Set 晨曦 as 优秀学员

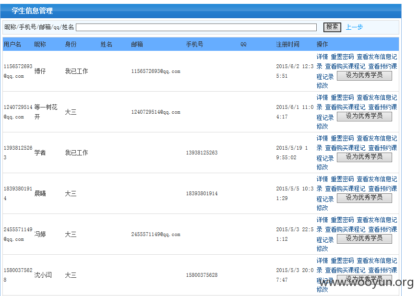pyautogui.click(x=364, y=198)
